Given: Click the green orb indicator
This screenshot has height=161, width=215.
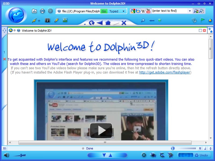Looking at the screenshot, I should pos(159,21).
